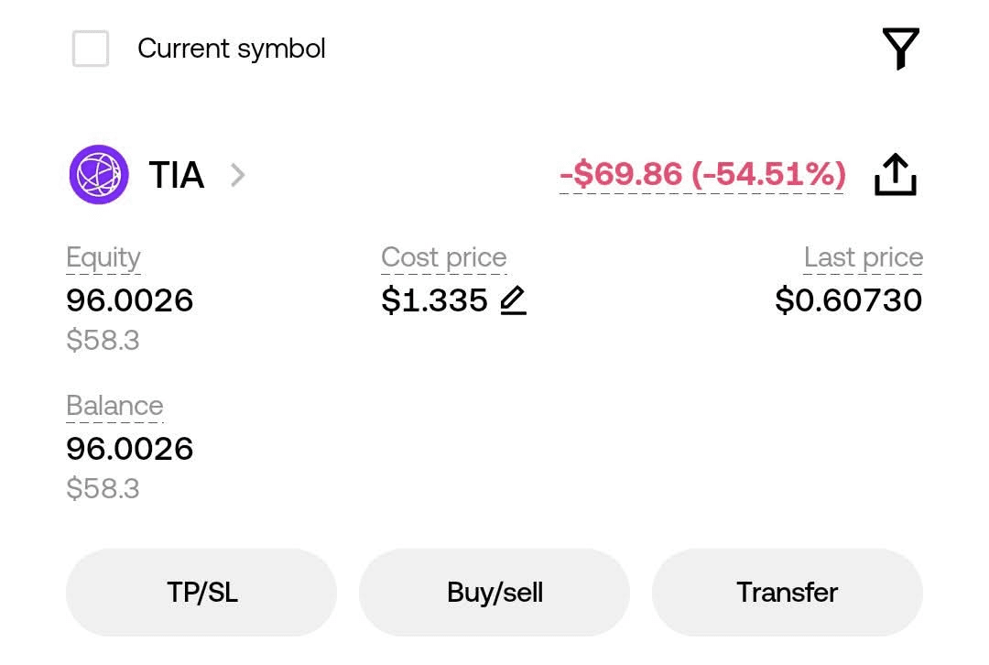Open the Balance label explanation
Viewport: 989px width, 665px height.
point(114,406)
